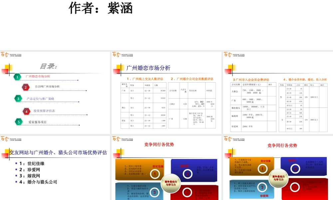The image size is (333, 200).
Task: Click the red 竞争同行各优势 title
Action: tap(159, 145)
